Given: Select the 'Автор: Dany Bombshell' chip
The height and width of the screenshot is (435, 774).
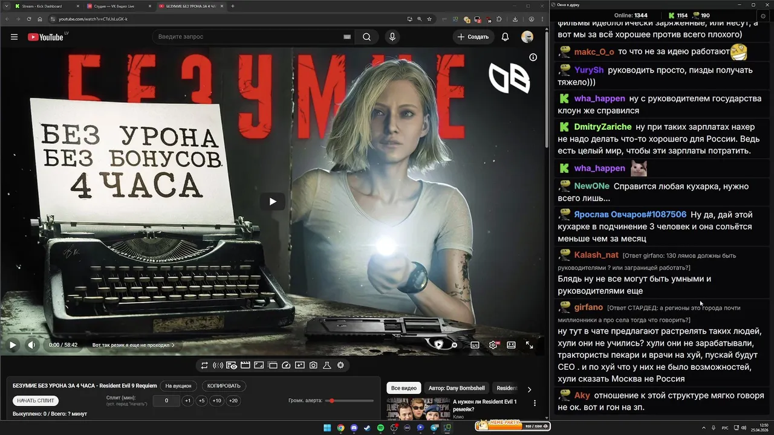Looking at the screenshot, I should click(457, 388).
